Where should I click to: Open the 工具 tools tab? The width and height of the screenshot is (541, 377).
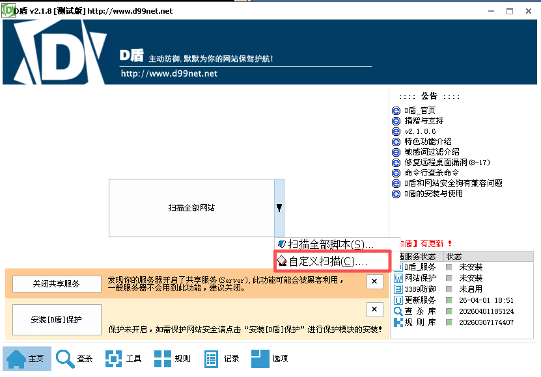pos(124,359)
